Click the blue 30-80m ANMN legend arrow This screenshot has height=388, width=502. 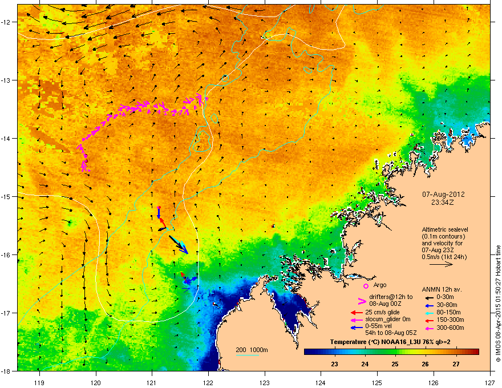click(428, 305)
